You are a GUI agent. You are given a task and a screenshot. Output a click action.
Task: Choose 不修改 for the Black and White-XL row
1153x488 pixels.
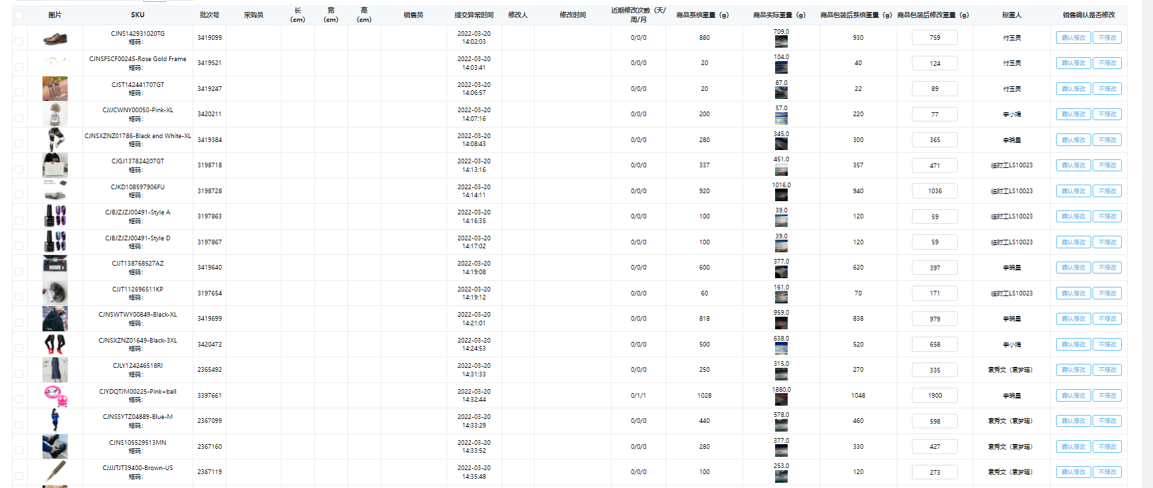tap(1107, 140)
